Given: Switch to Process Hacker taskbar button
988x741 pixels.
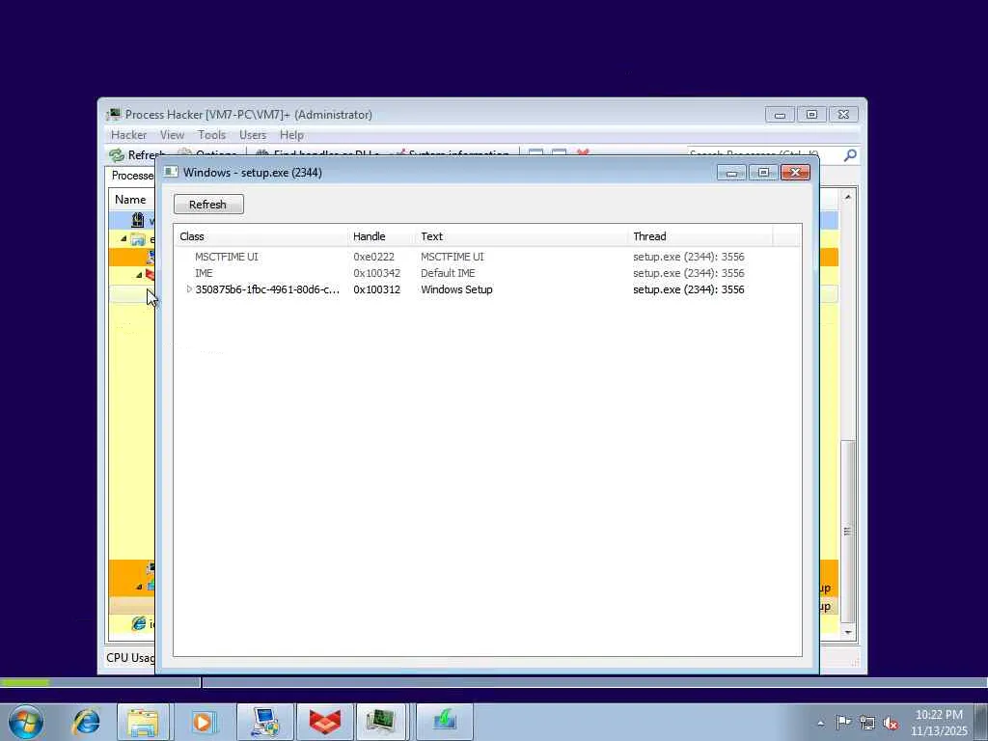Looking at the screenshot, I should tap(383, 722).
